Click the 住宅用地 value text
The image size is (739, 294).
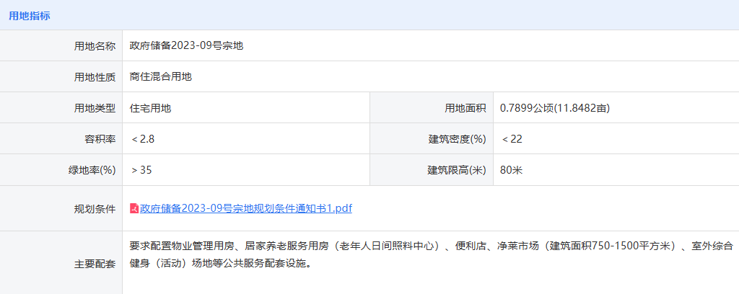point(150,108)
